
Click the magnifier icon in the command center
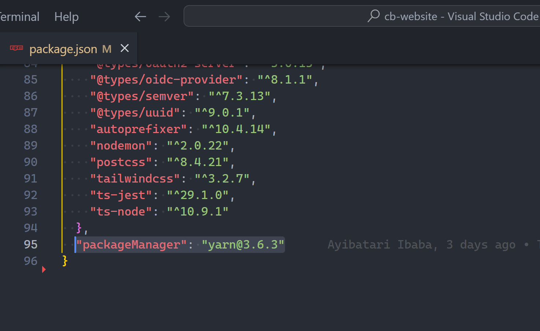coord(373,16)
